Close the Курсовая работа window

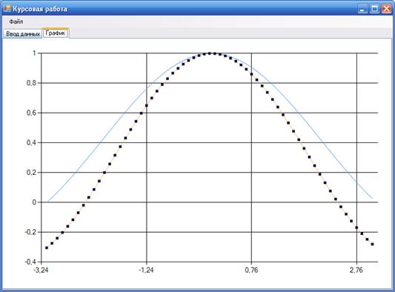coord(386,9)
